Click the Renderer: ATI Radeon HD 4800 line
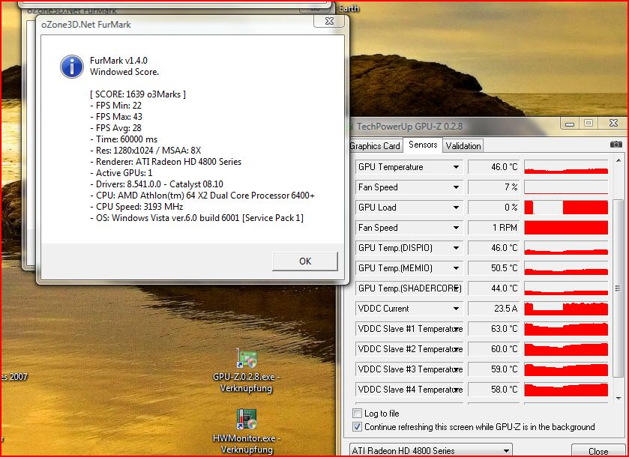Screen dimensions: 629x457 (166, 162)
